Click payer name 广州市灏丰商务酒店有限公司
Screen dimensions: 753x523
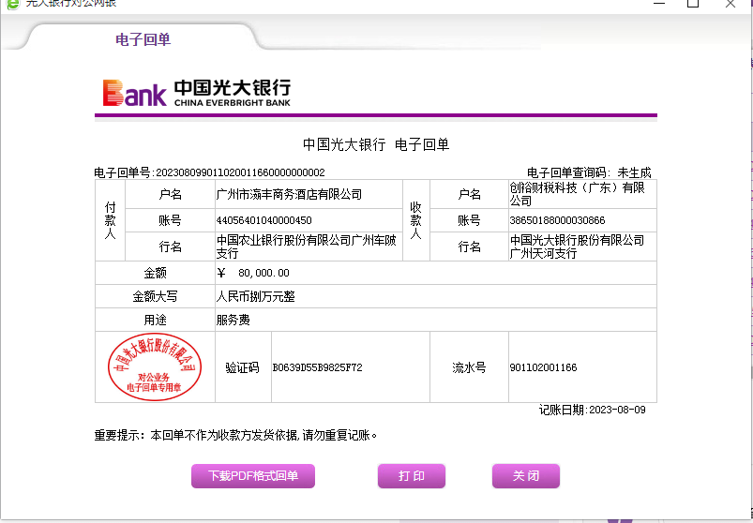(x=289, y=194)
